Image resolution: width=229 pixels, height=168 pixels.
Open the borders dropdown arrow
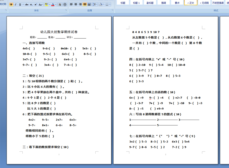pyautogui.click(x=110, y=4)
